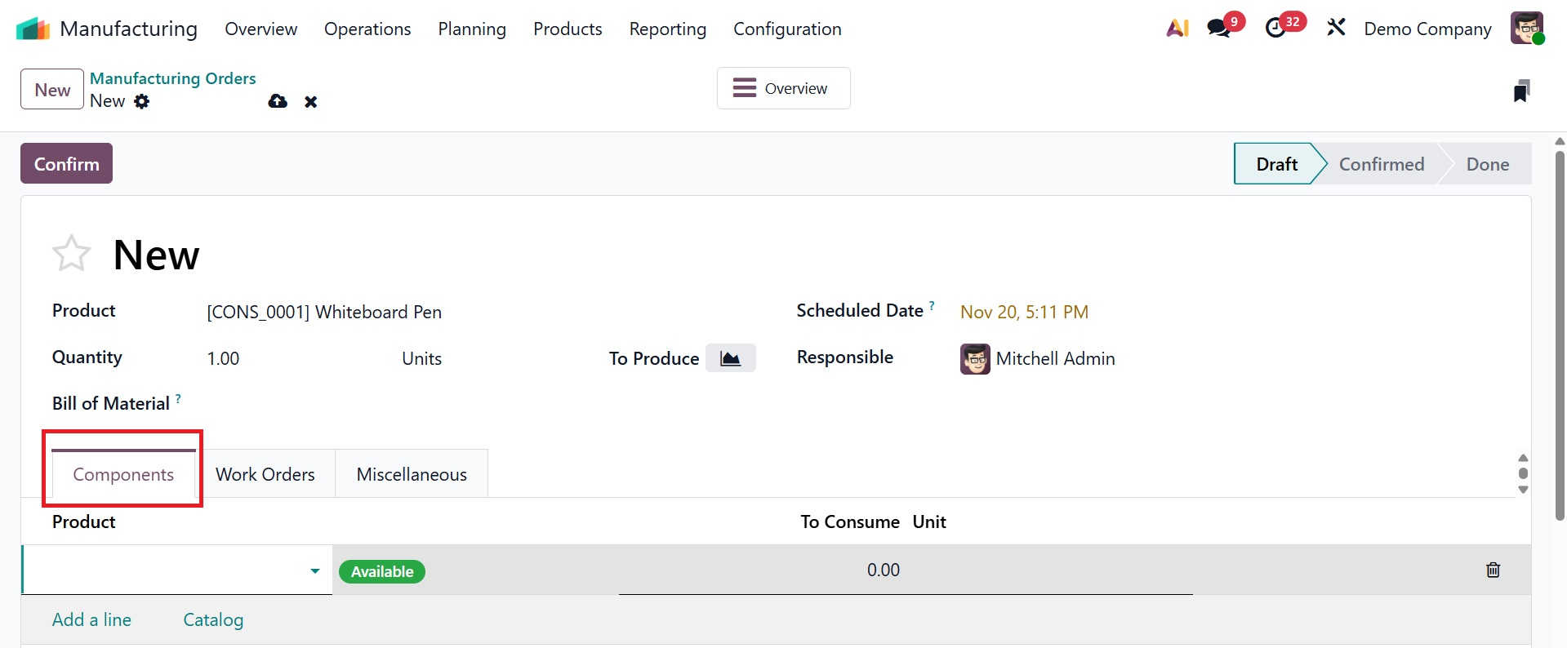Expand the component product dropdown arrow
This screenshot has width=1567, height=648.
click(315, 571)
